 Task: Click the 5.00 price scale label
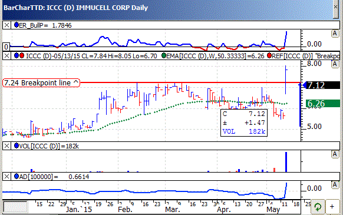[314, 127]
